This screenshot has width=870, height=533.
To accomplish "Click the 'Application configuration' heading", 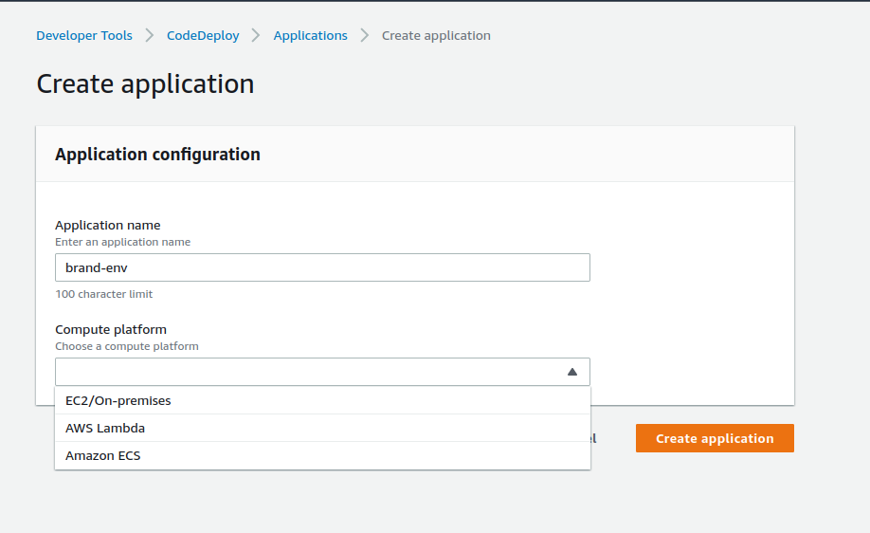I will pos(157,155).
